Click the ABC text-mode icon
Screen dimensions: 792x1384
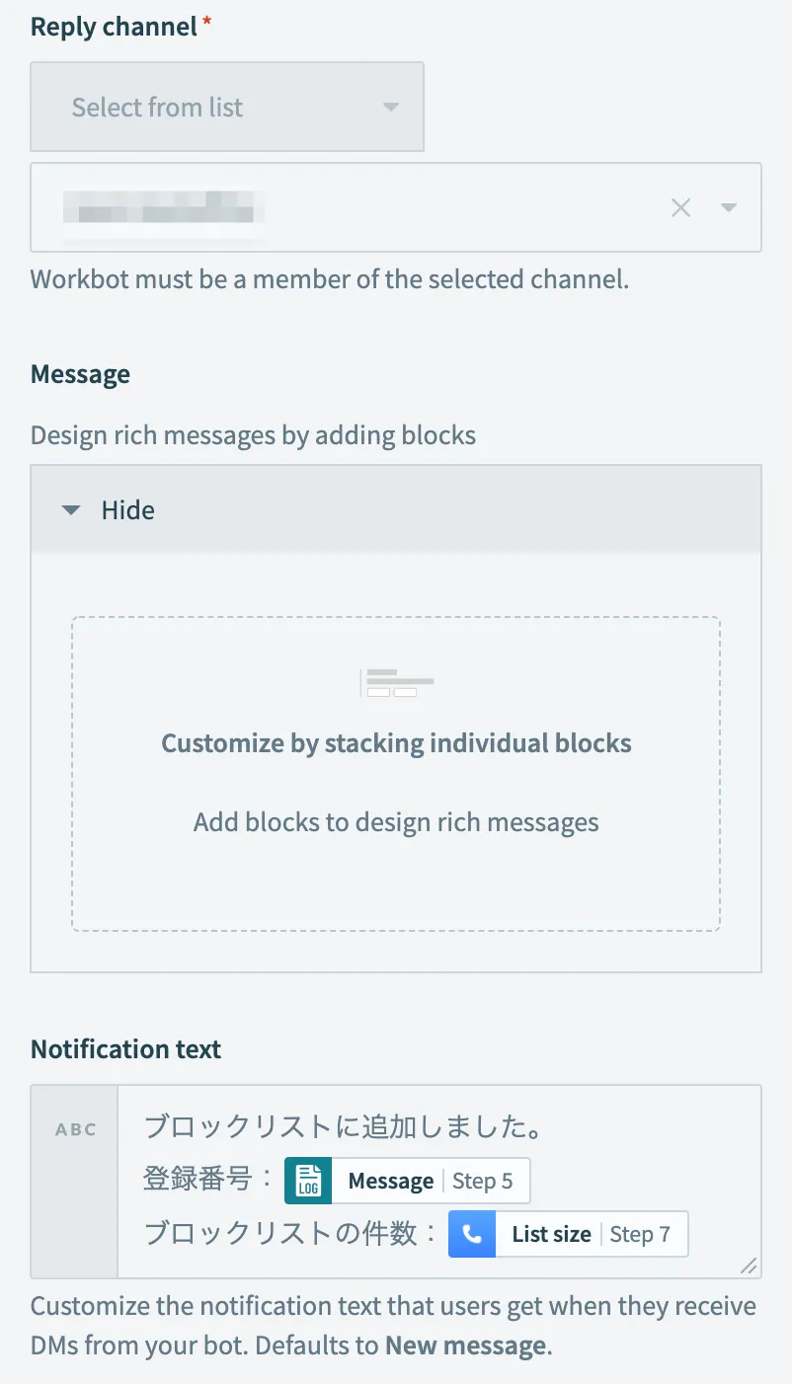click(76, 1129)
